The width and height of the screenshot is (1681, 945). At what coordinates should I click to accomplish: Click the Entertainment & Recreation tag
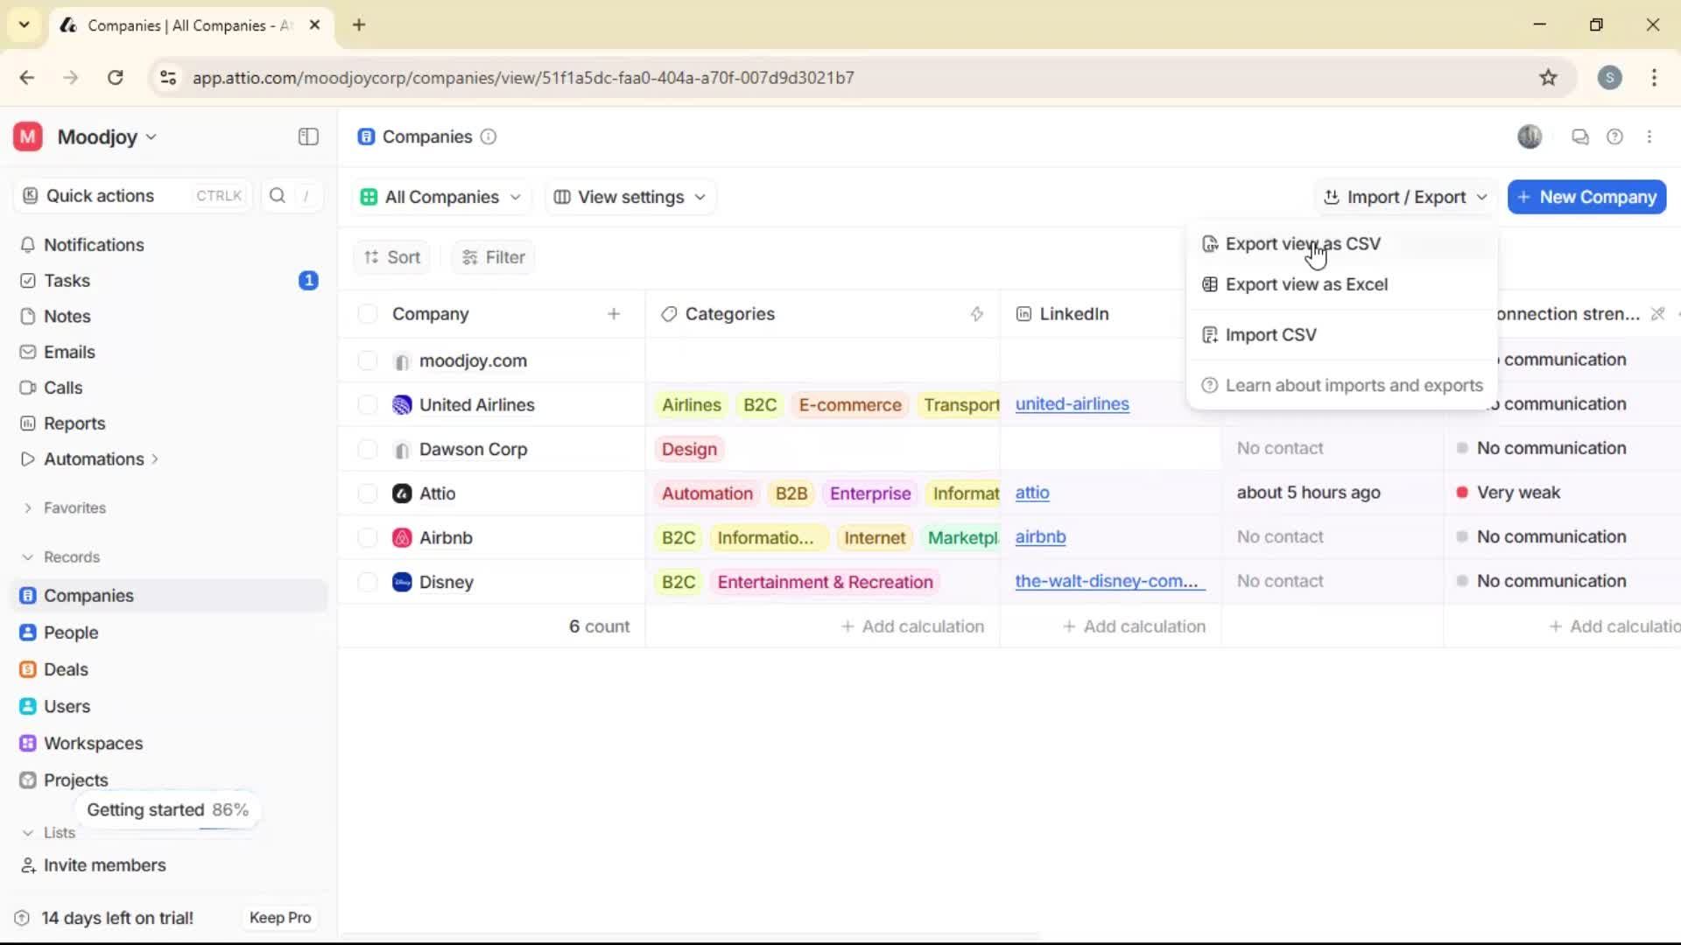[825, 583]
